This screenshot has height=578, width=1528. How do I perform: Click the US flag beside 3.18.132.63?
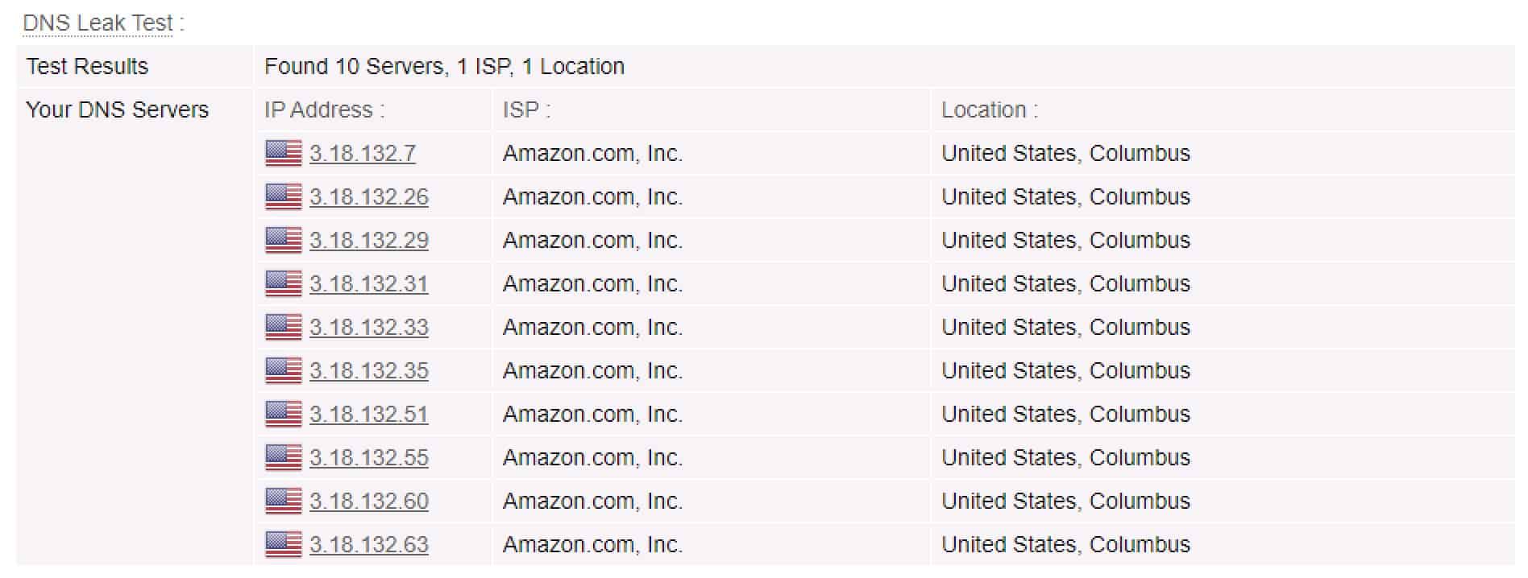284,544
